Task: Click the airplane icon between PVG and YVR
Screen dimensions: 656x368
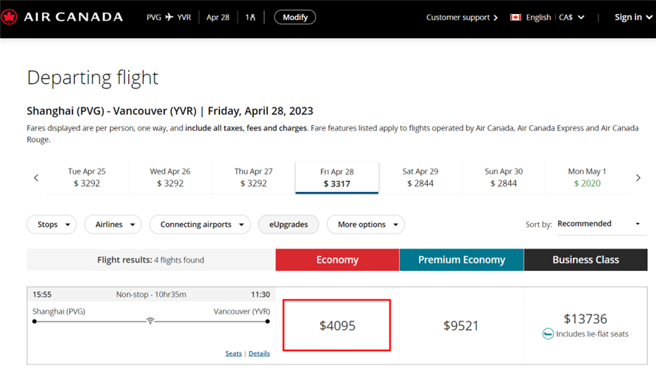Action: [x=169, y=17]
